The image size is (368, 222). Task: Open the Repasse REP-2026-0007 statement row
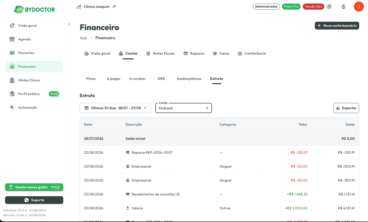click(219, 152)
